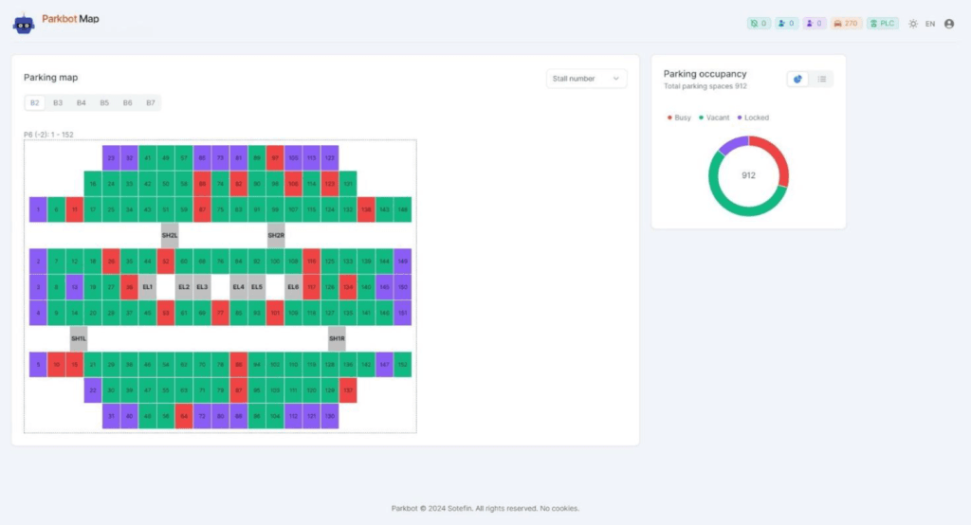This screenshot has height=525, width=971.
Task: Click the Parkbot Map title
Action: tap(70, 19)
